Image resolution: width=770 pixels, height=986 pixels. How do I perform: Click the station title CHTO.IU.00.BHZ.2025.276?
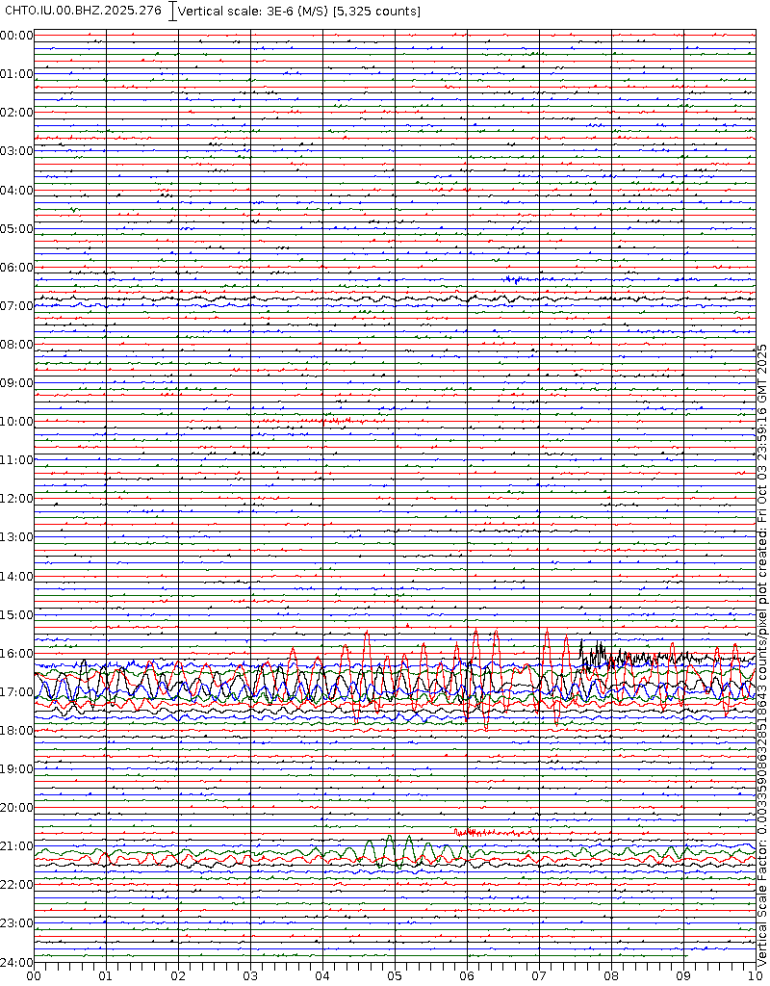84,12
